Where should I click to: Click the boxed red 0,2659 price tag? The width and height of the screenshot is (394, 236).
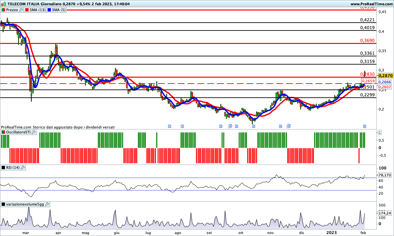(368, 81)
